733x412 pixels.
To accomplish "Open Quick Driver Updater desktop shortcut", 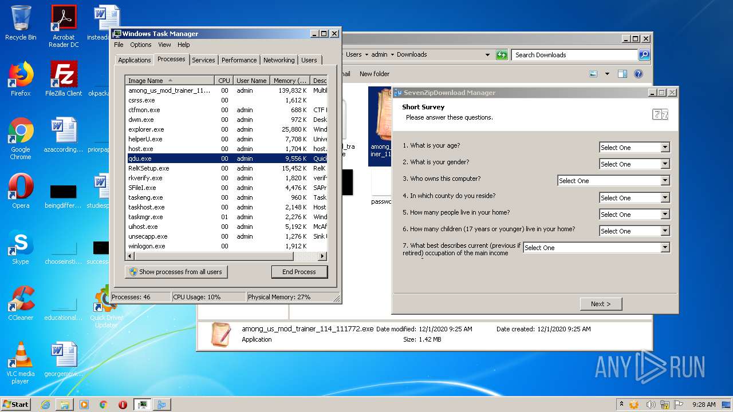I will coord(107,307).
